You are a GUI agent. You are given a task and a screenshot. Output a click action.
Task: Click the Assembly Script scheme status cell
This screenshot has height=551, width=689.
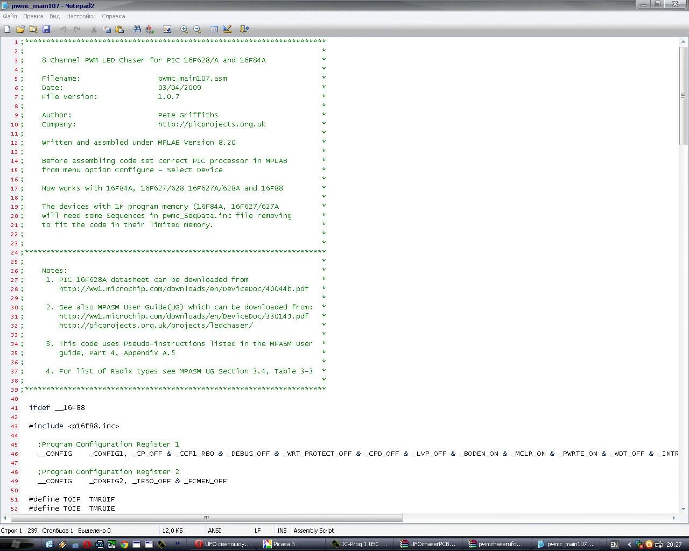[314, 531]
